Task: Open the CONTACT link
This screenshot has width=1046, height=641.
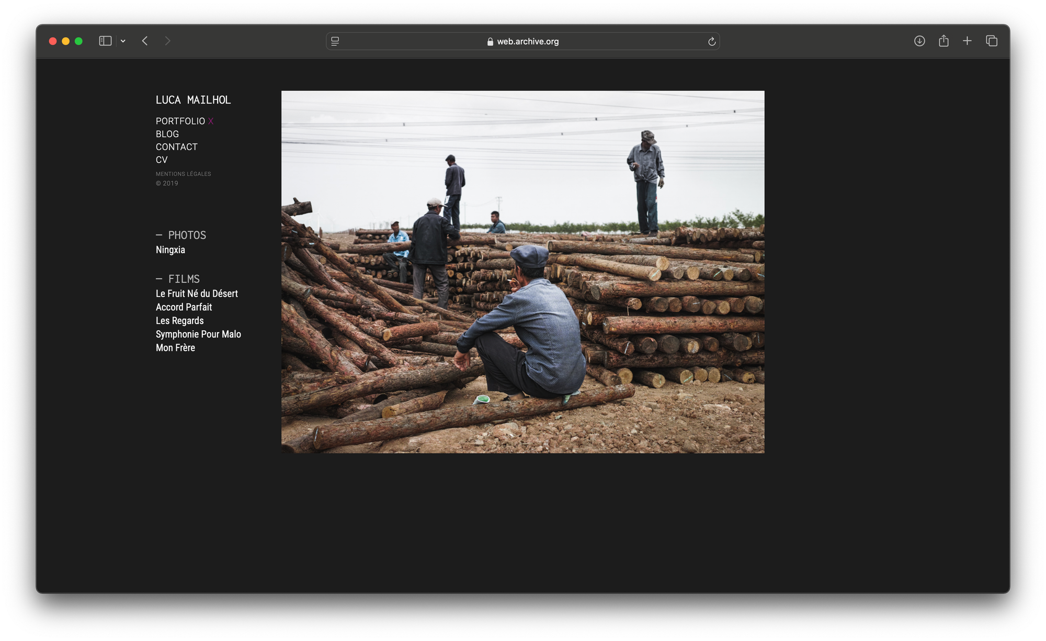Action: (x=176, y=147)
